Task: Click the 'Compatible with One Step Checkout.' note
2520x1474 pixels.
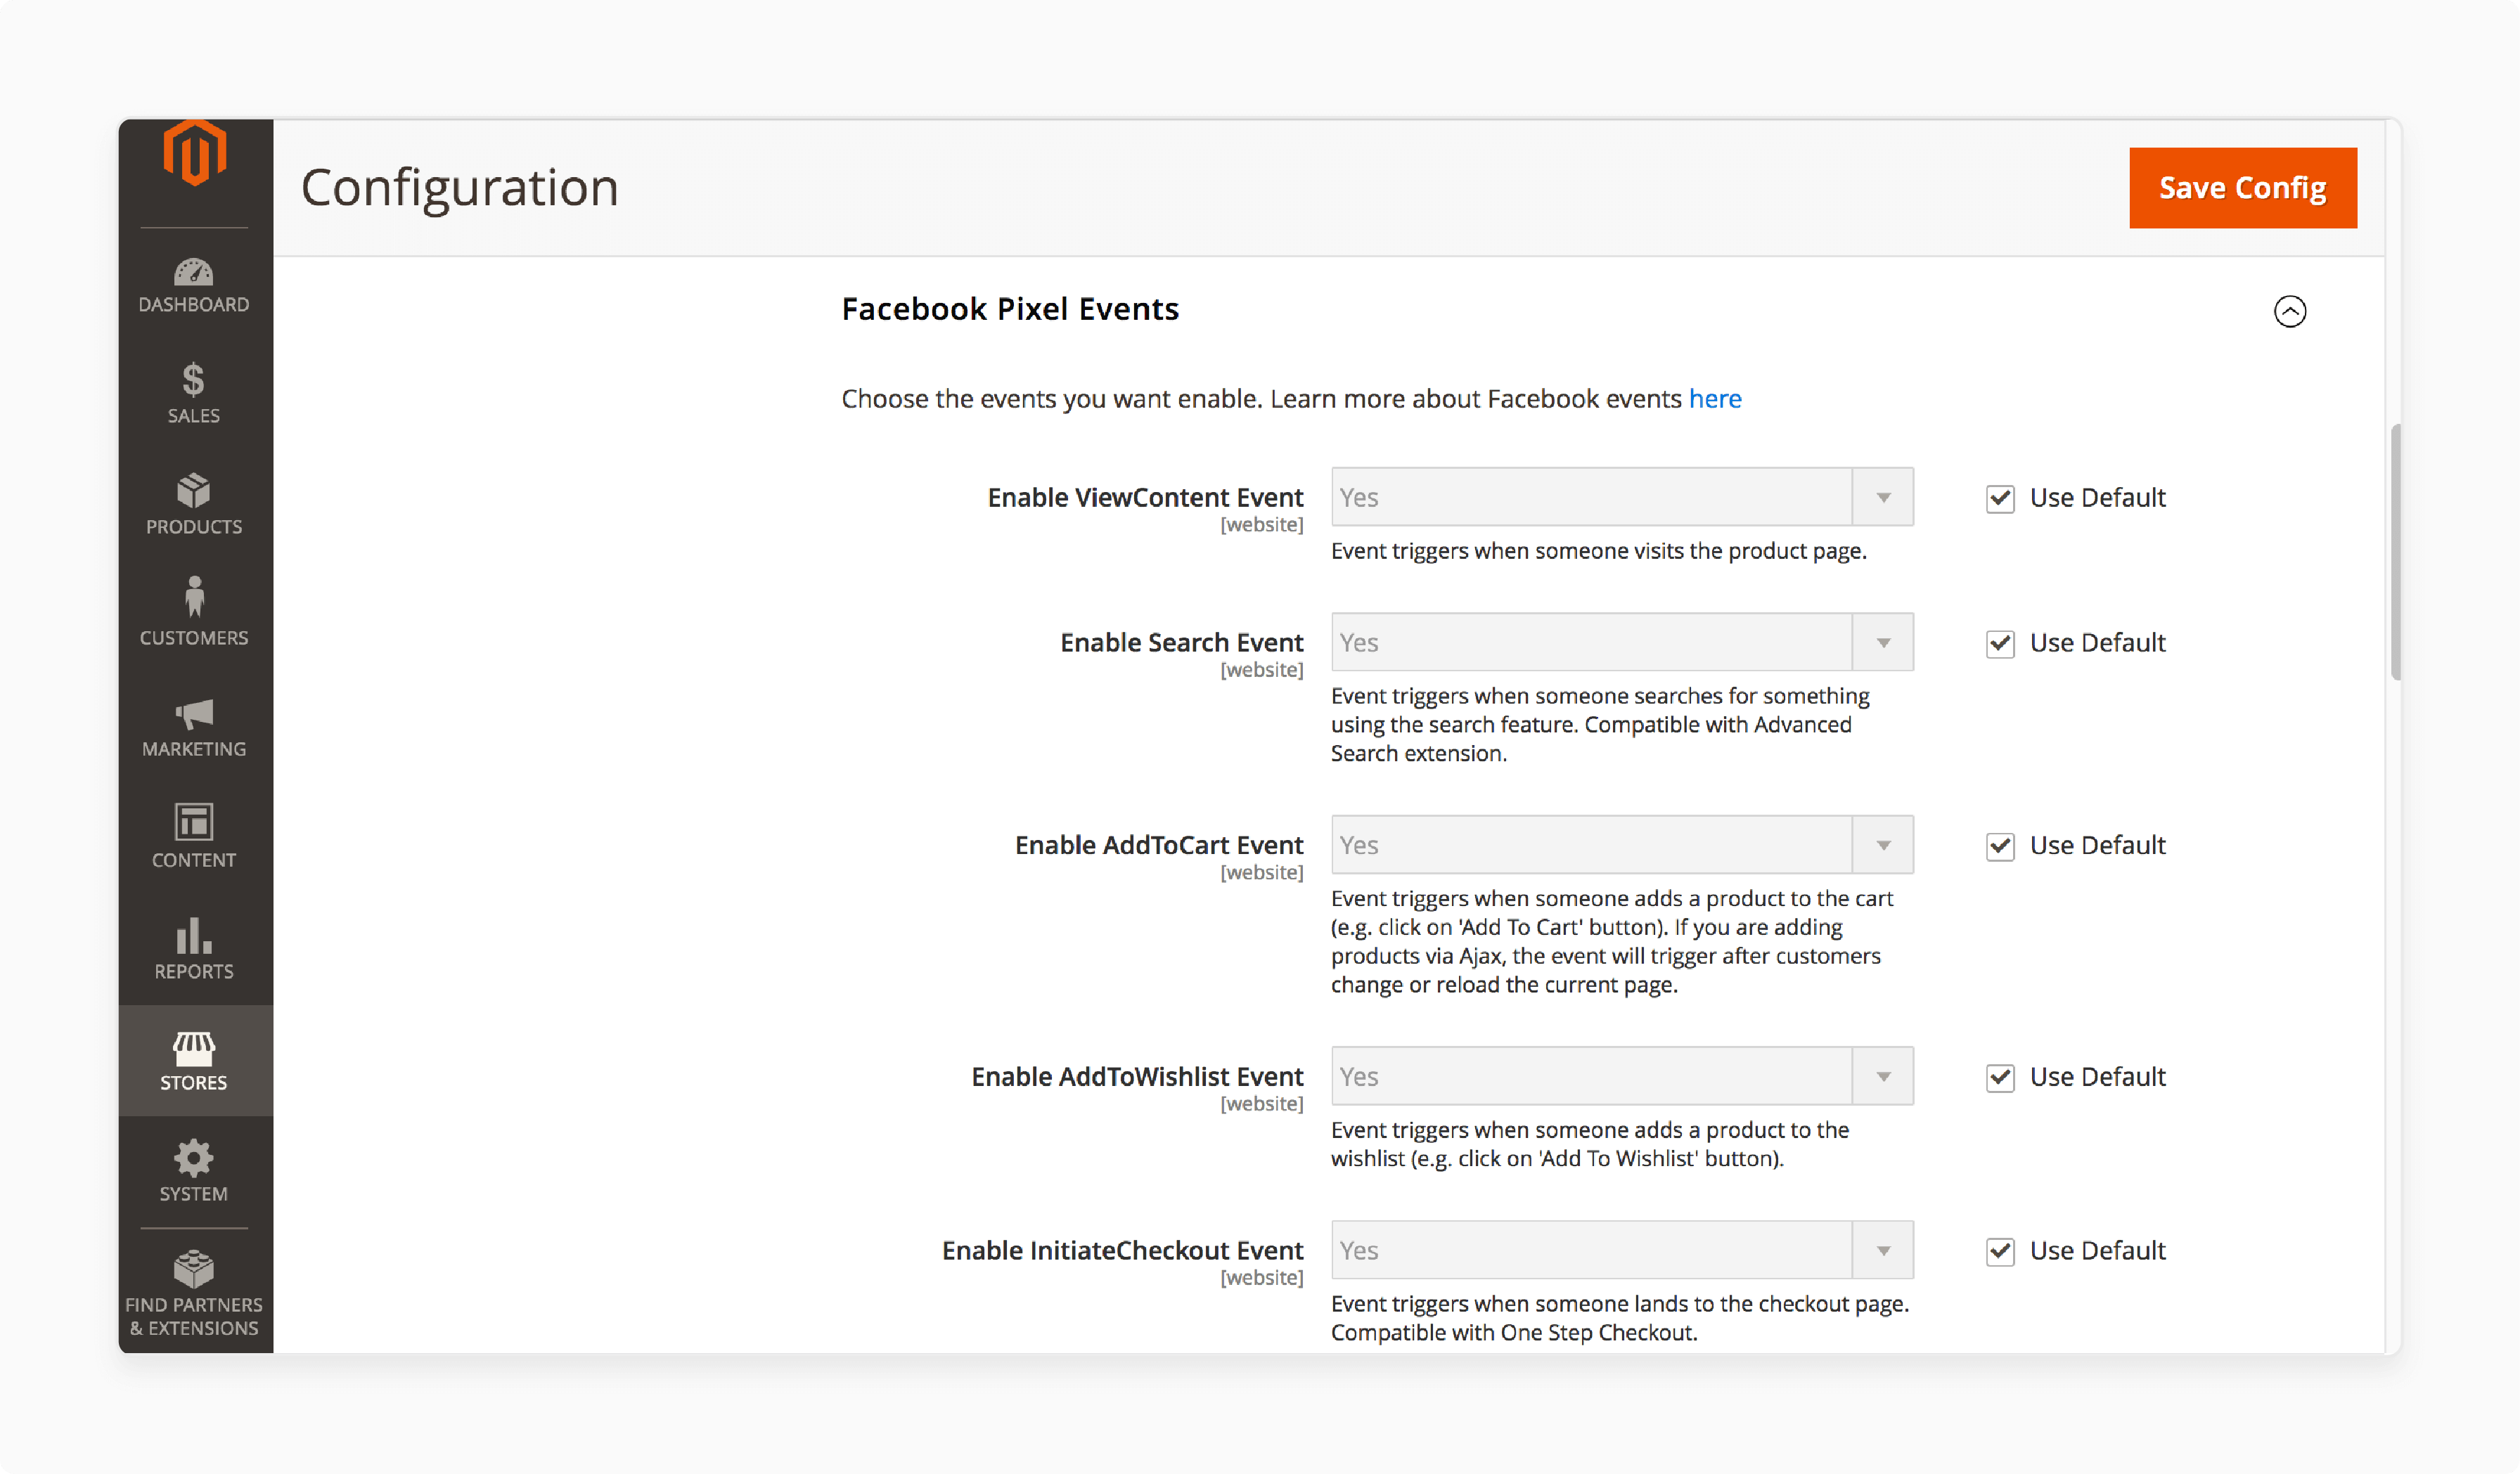Action: pos(1514,1333)
